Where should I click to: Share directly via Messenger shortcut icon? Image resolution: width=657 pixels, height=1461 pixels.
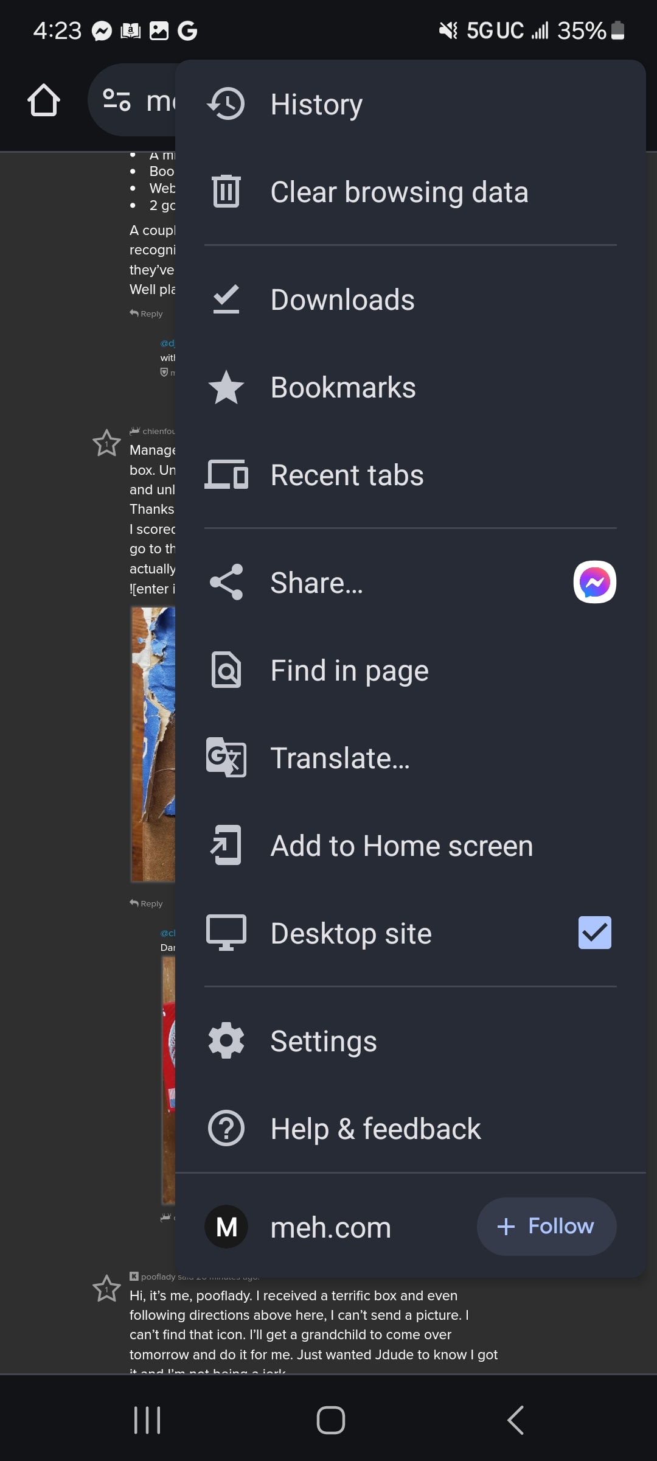pos(594,583)
